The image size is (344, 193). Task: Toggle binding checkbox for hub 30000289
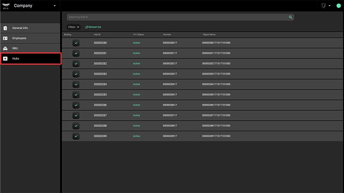click(x=76, y=136)
